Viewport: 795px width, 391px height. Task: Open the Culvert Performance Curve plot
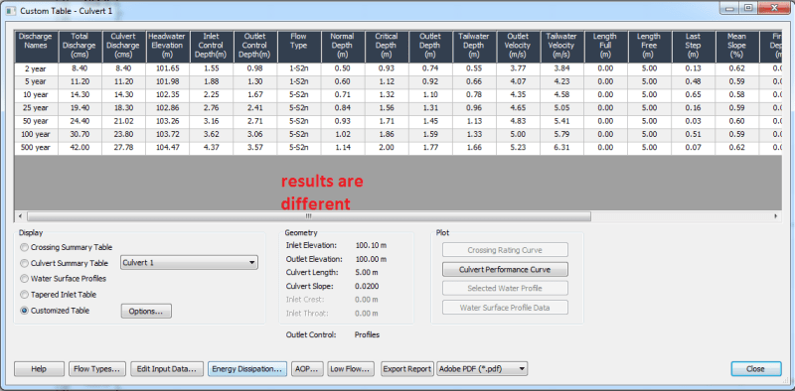pyautogui.click(x=505, y=270)
